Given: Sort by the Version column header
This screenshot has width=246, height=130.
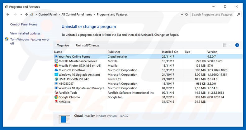Looking at the screenshot, I should tap(212, 52).
